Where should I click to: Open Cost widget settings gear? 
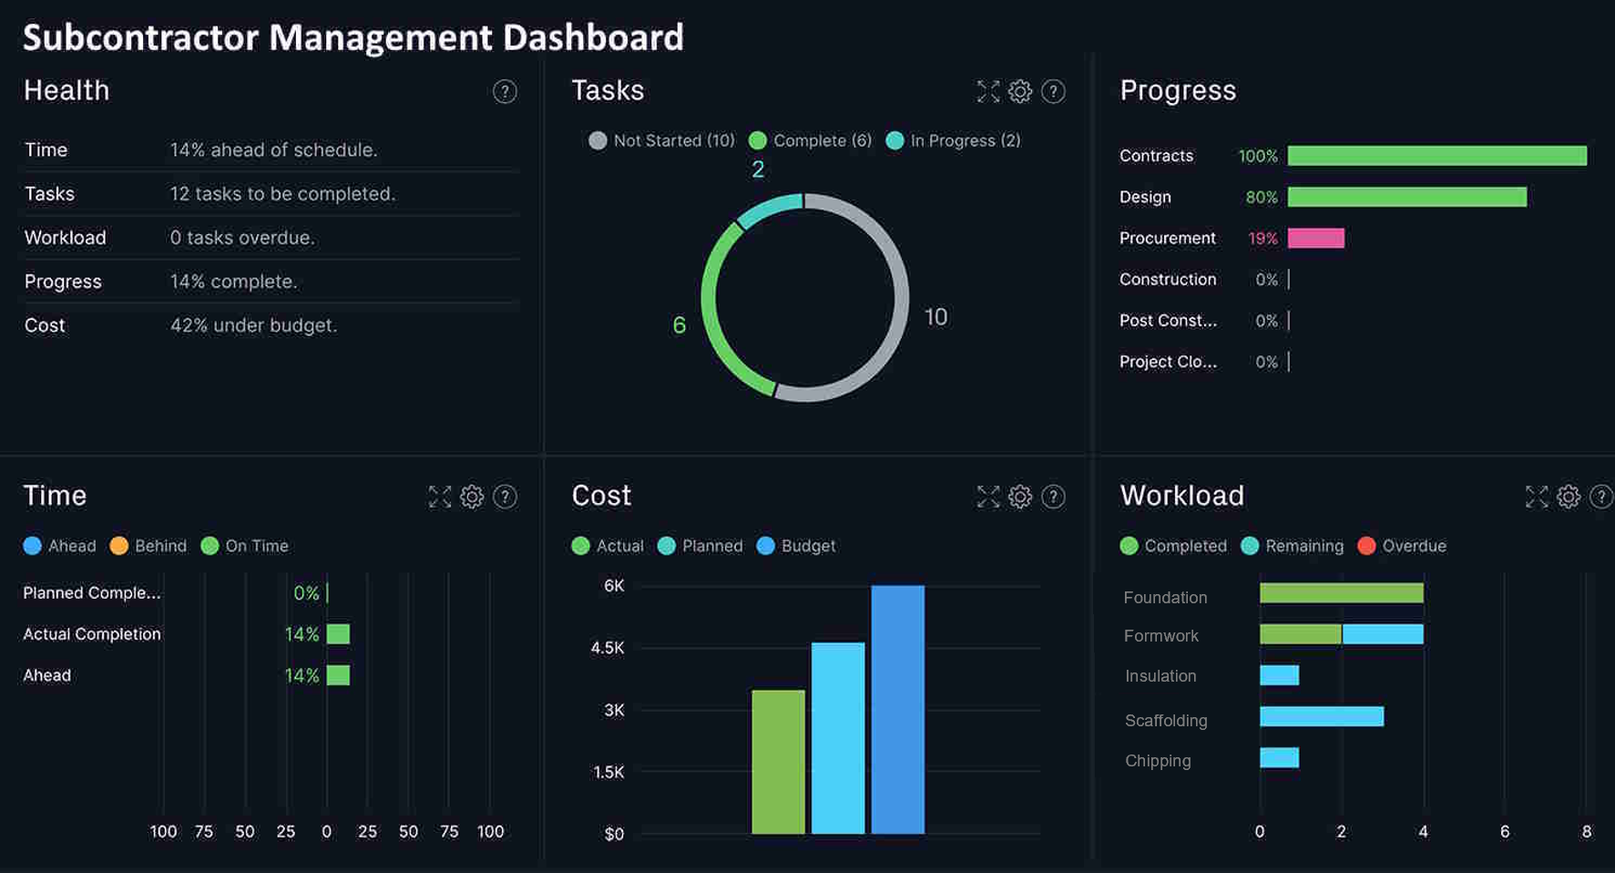tap(1020, 497)
